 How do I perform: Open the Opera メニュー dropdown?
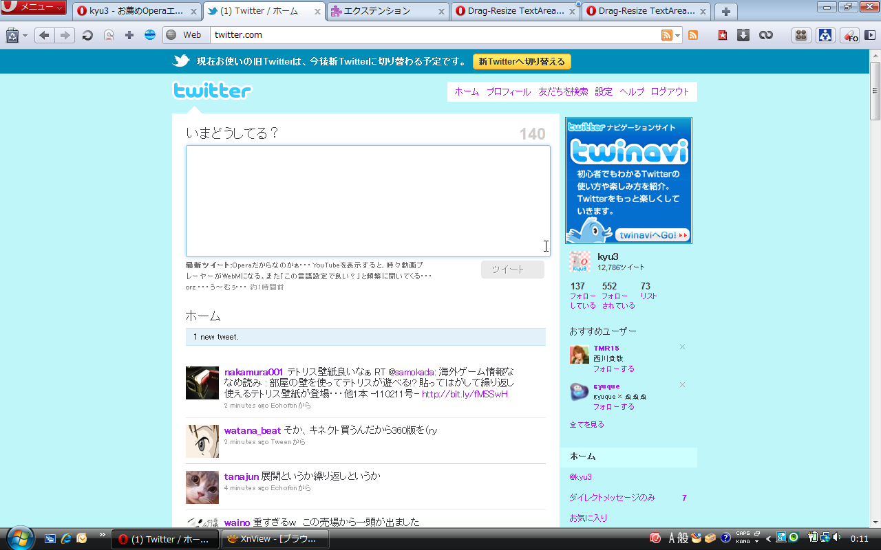pyautogui.click(x=34, y=8)
